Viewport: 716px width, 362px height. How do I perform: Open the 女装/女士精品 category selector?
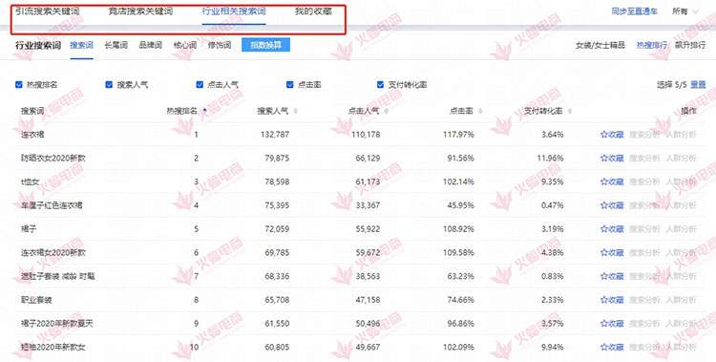pyautogui.click(x=600, y=45)
